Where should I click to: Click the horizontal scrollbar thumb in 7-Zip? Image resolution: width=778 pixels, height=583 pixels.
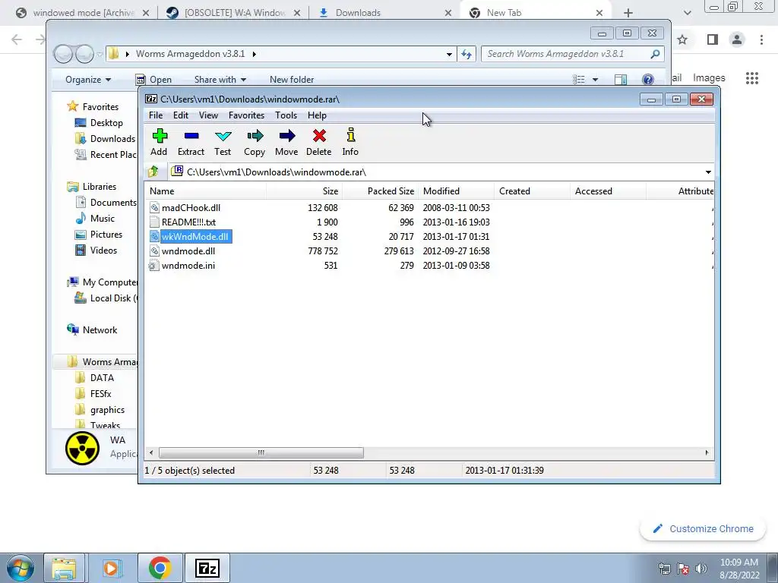click(261, 452)
